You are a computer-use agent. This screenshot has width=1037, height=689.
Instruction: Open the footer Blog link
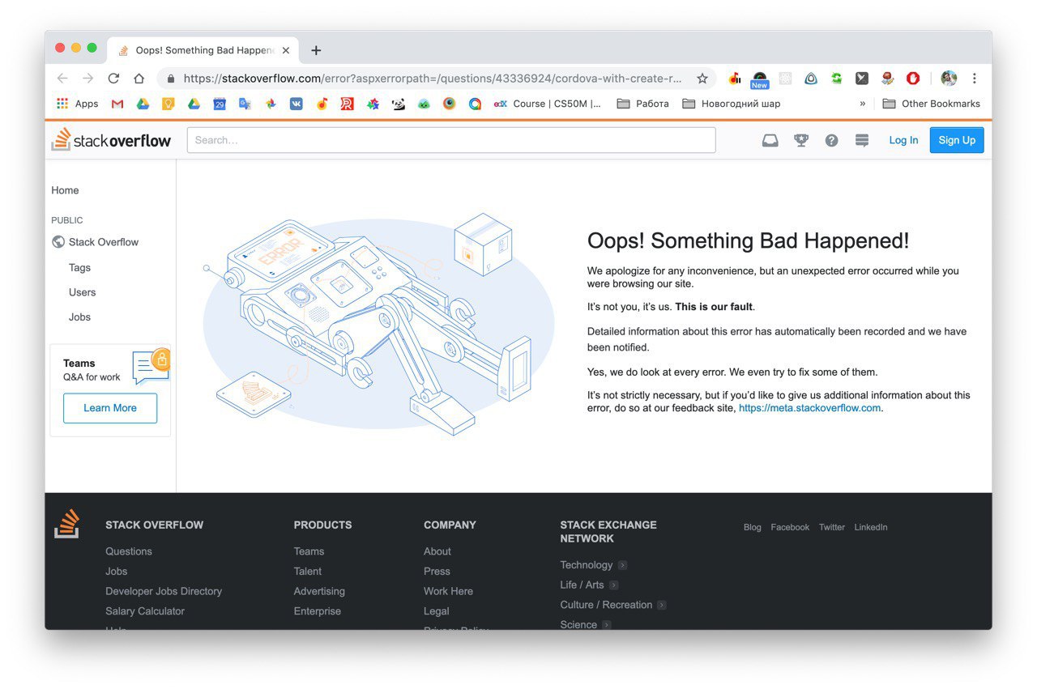point(753,527)
